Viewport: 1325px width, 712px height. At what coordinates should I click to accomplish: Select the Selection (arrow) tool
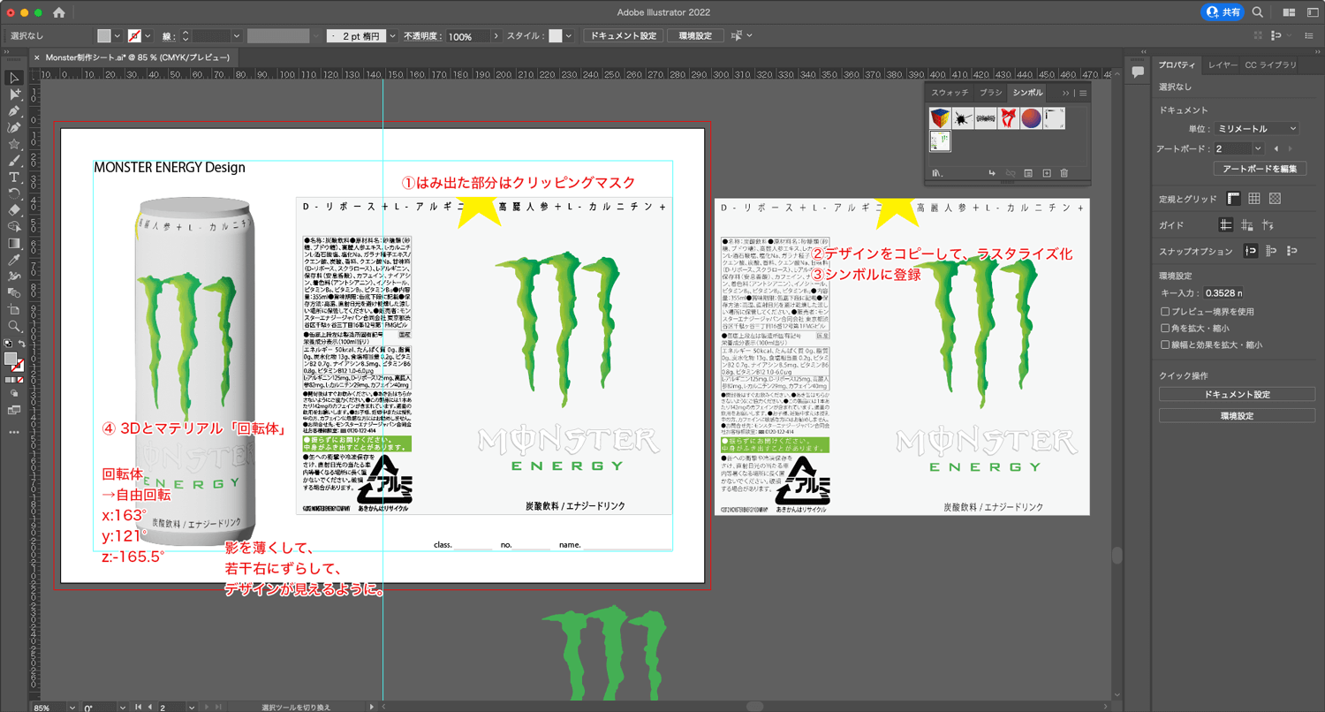[14, 79]
